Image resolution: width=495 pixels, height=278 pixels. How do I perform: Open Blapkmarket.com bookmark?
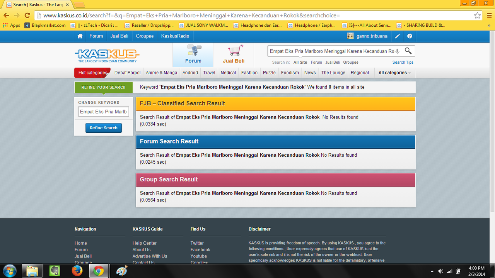point(45,25)
